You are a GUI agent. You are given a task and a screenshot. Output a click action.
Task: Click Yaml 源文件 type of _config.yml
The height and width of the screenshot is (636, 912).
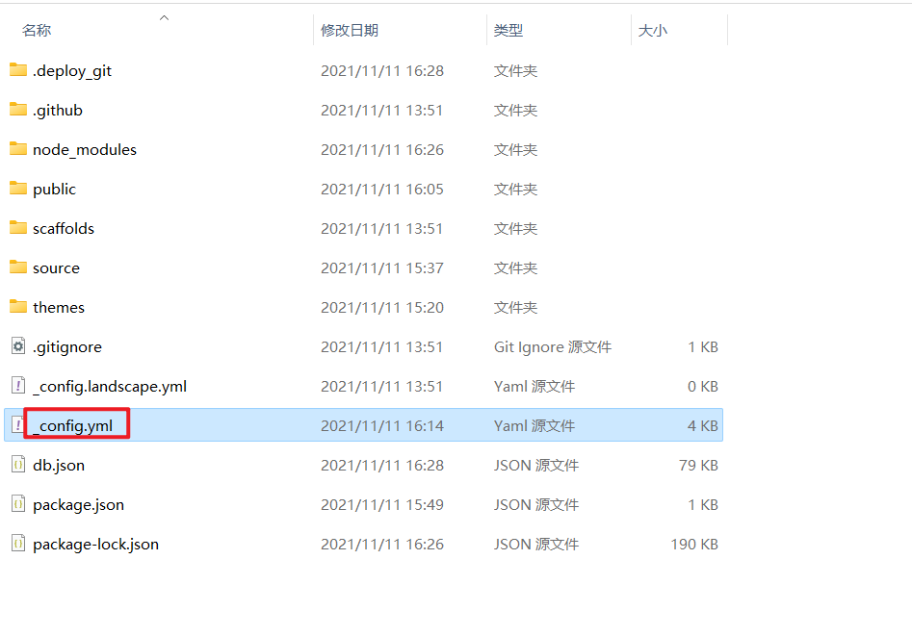534,426
